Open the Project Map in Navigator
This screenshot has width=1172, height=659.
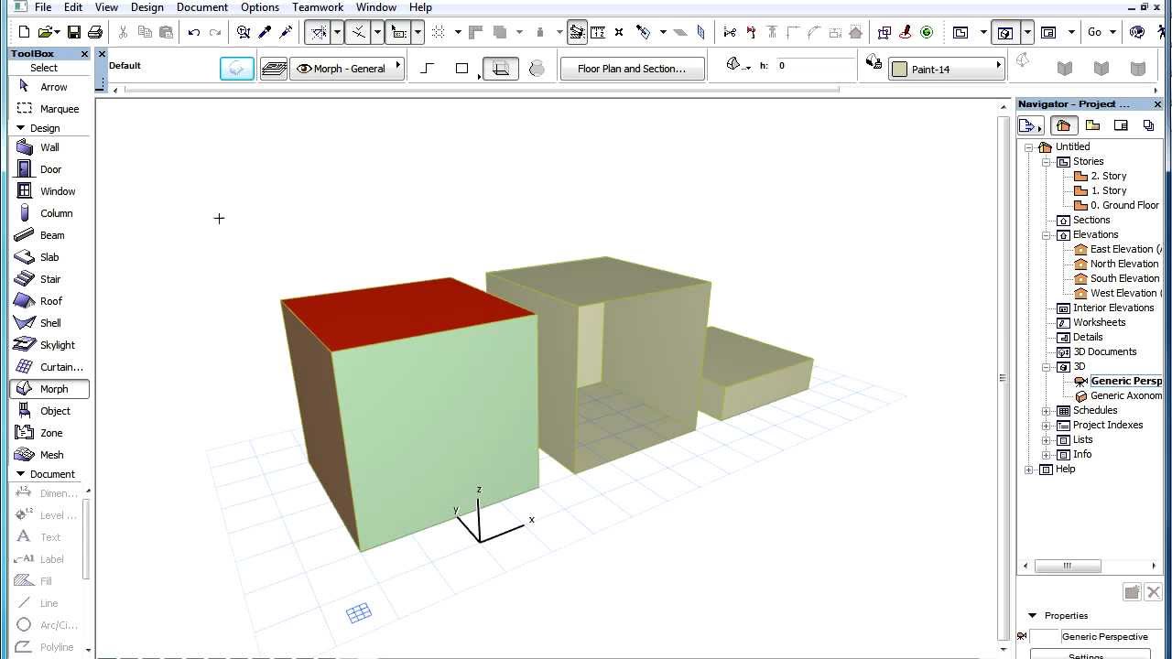pos(1062,125)
